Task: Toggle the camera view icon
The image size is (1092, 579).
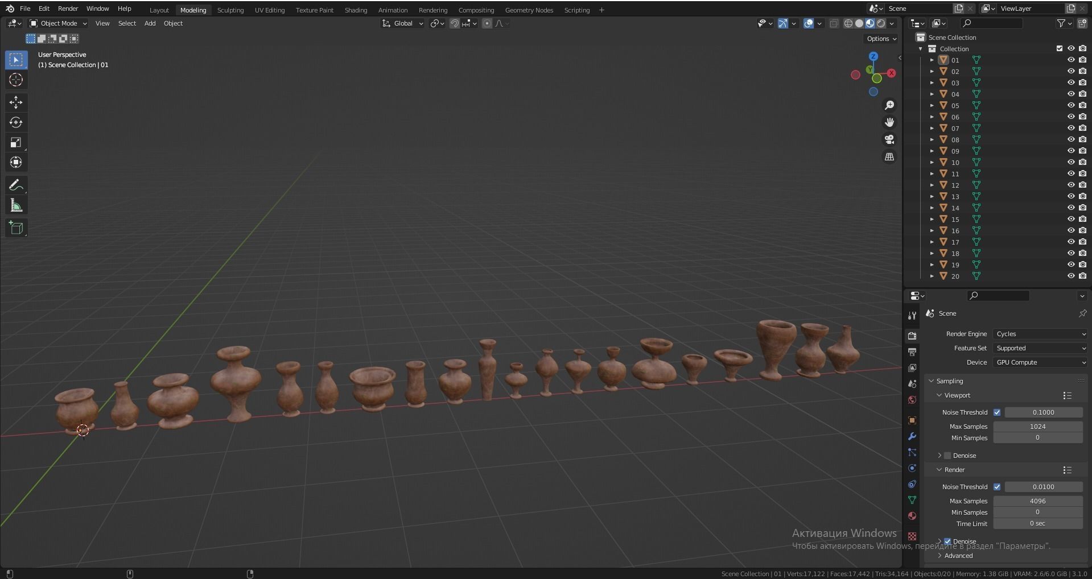Action: (889, 139)
